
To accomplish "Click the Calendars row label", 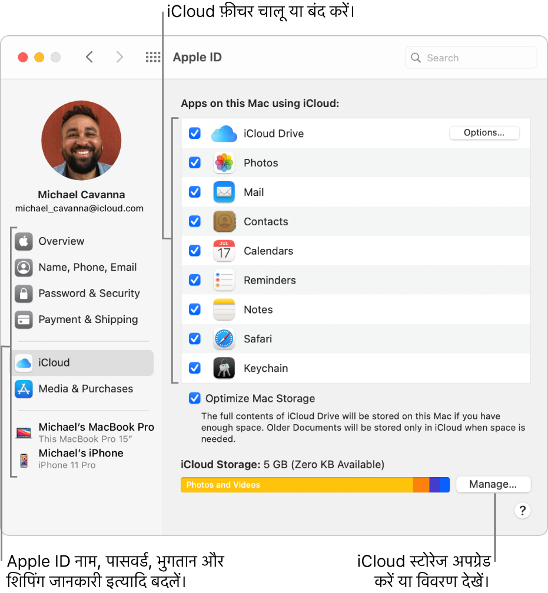I will pyautogui.click(x=268, y=251).
